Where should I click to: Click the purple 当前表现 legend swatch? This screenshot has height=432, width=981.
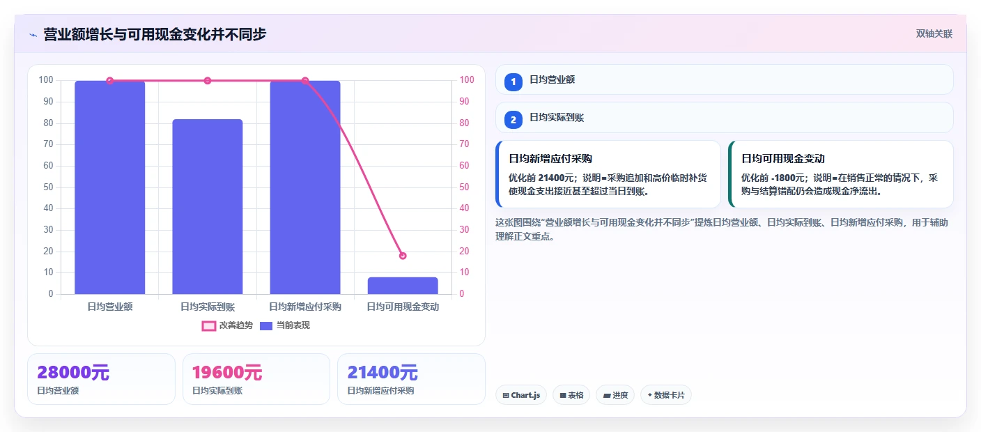pyautogui.click(x=266, y=325)
